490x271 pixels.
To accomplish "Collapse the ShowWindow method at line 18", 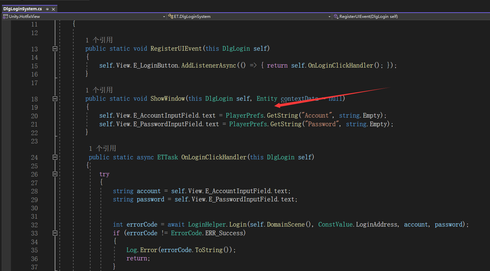I will 55,99.
